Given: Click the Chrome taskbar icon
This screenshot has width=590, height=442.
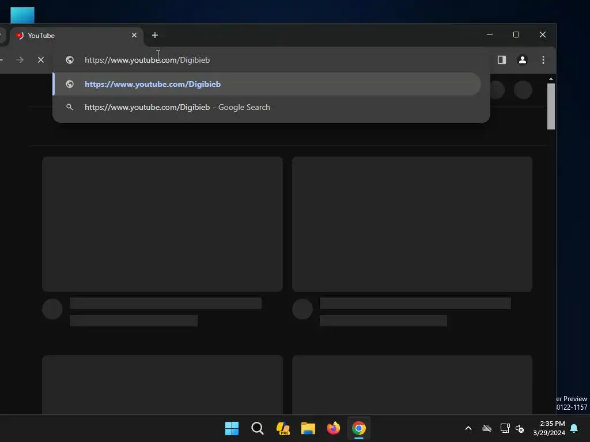Looking at the screenshot, I should [x=358, y=428].
